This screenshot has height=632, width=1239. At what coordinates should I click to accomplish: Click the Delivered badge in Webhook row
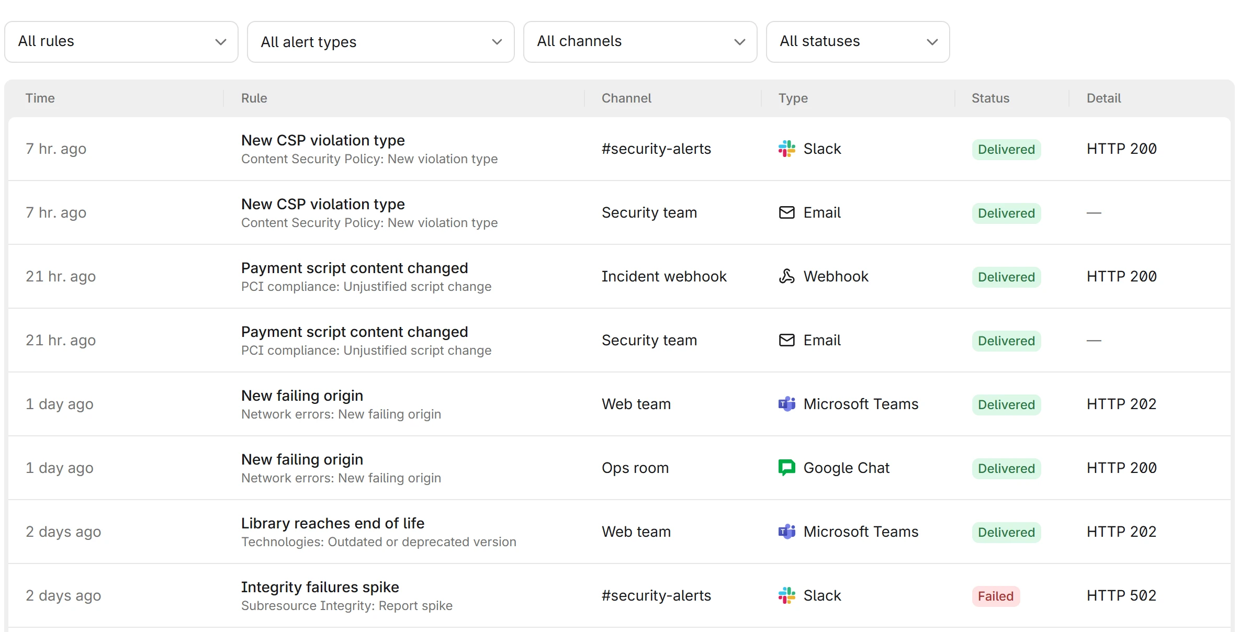tap(1006, 277)
